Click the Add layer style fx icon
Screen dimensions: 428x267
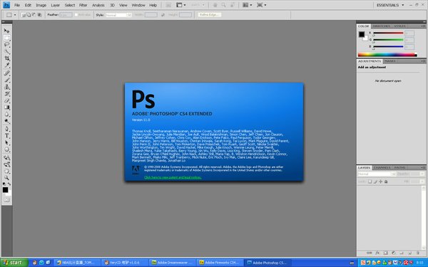[x=377, y=253]
